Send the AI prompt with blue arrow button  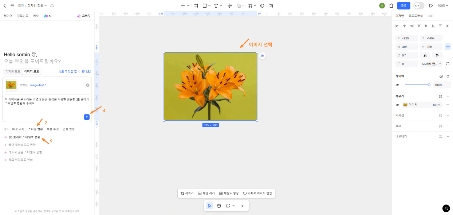(87, 117)
